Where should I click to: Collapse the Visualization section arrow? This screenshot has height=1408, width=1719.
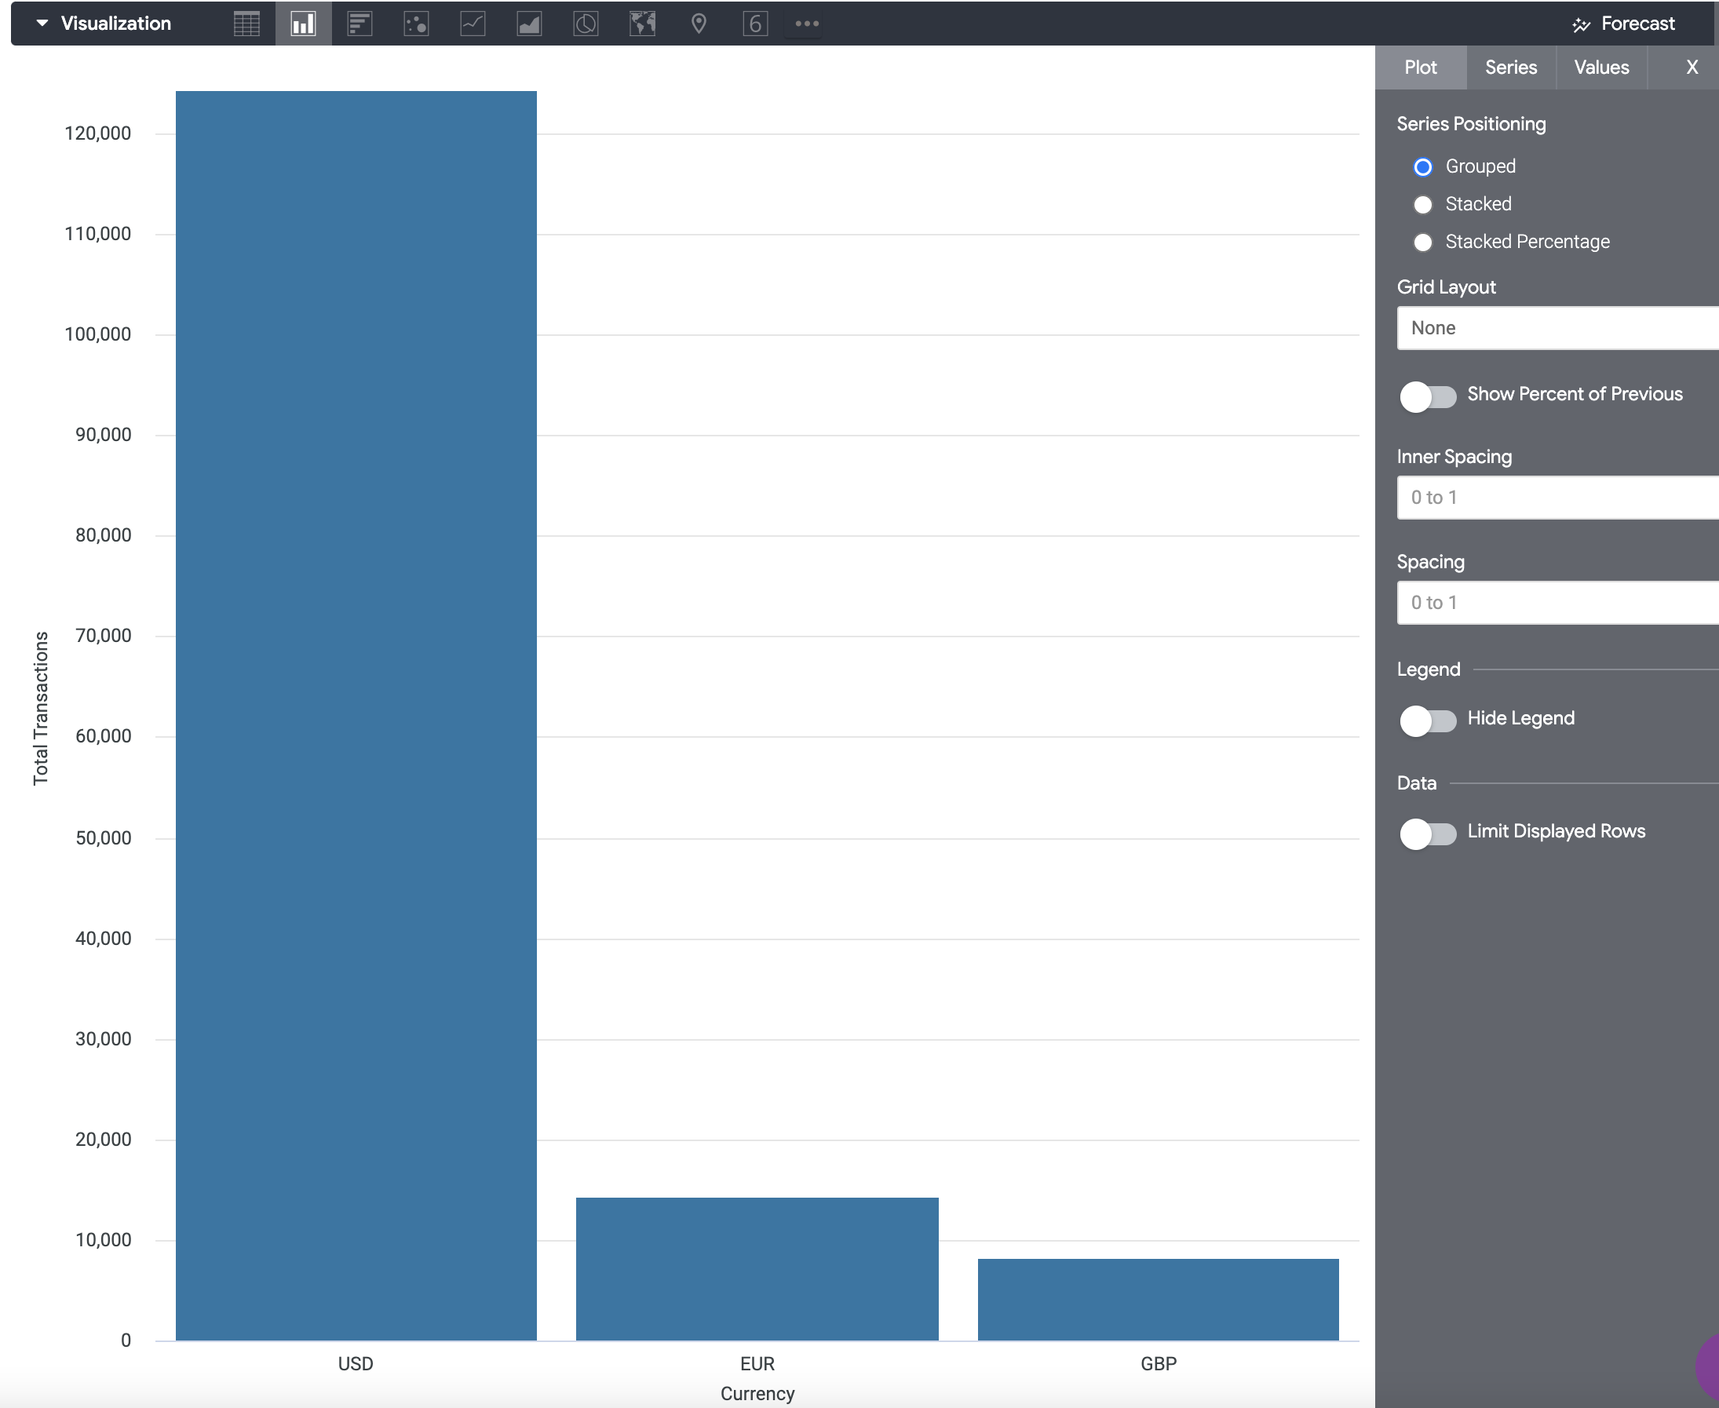point(42,24)
